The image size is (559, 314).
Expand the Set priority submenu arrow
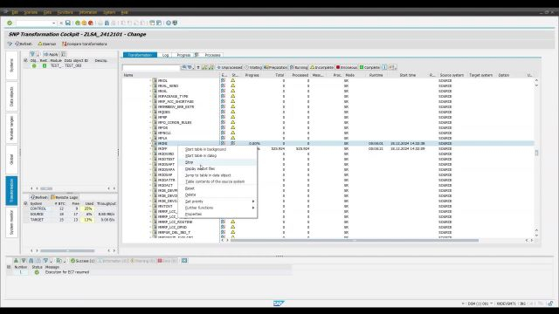coord(253,201)
